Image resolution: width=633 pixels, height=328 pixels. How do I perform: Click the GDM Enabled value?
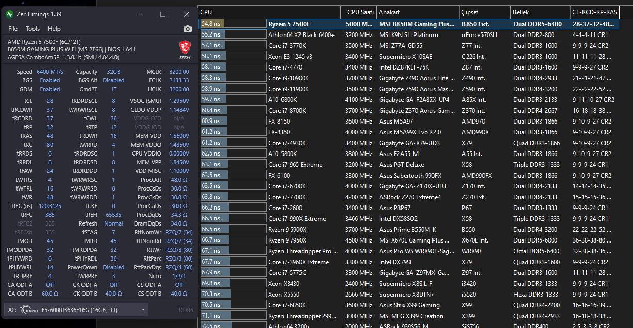pos(50,89)
